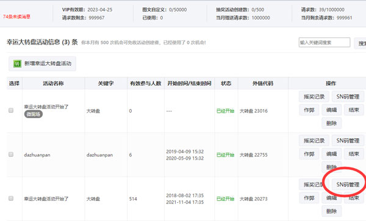Screen dimensions: 366x221
Task: Click 大转盘 20273 external link code
Action: coord(254,199)
